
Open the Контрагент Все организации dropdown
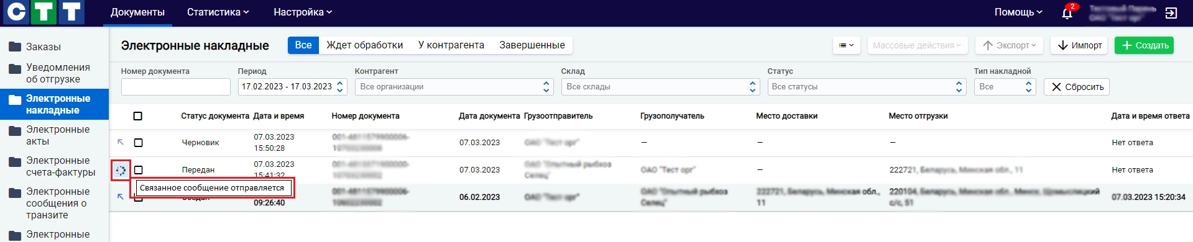coord(454,87)
